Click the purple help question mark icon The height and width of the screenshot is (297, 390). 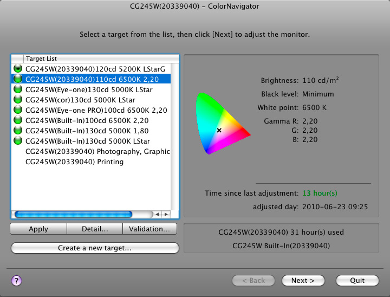coord(16,281)
